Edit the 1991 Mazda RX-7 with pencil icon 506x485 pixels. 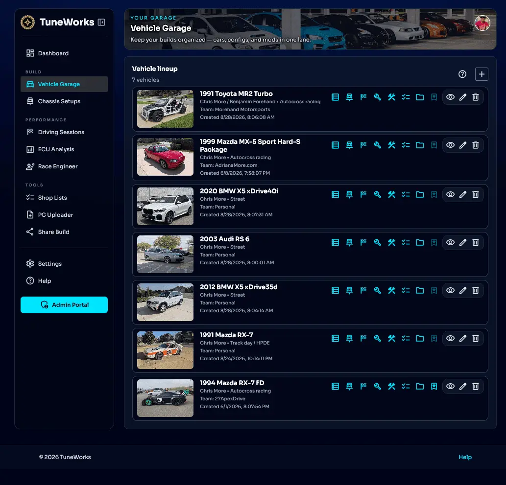[x=463, y=338]
